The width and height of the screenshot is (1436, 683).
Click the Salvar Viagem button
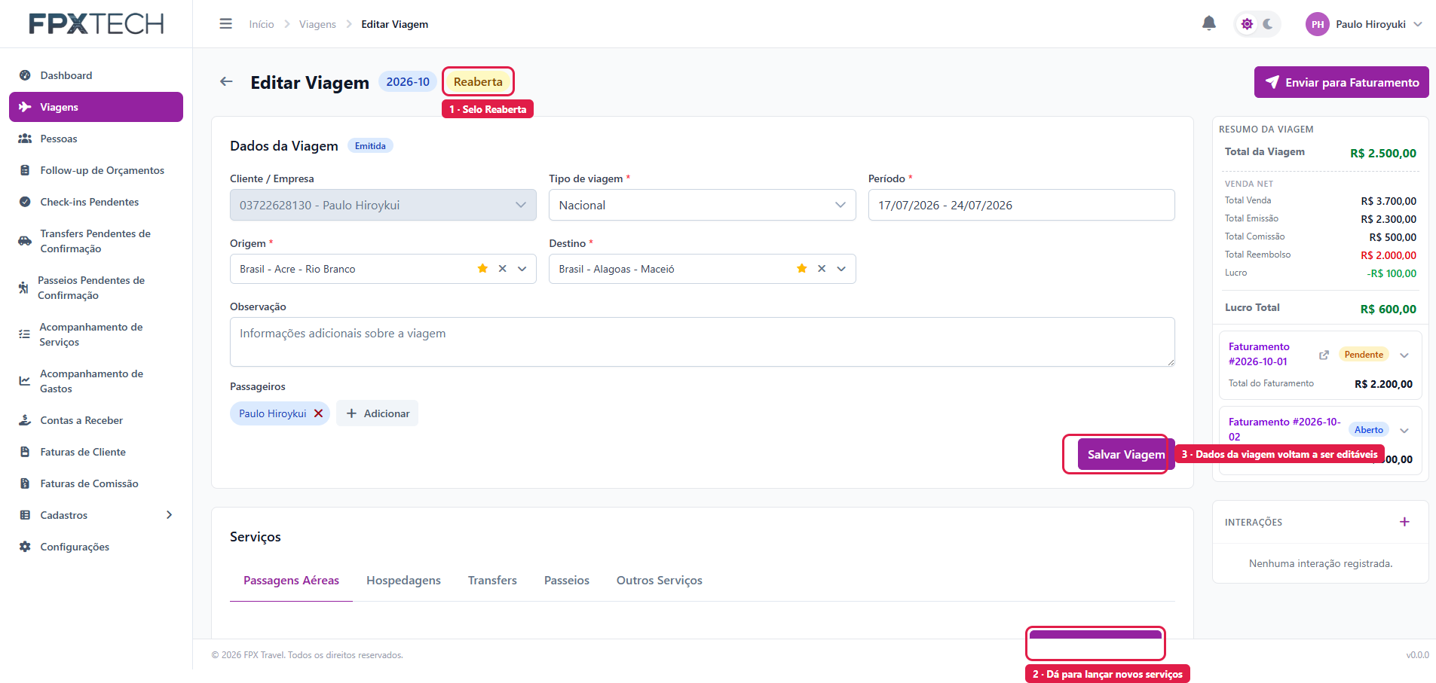[x=1125, y=454]
